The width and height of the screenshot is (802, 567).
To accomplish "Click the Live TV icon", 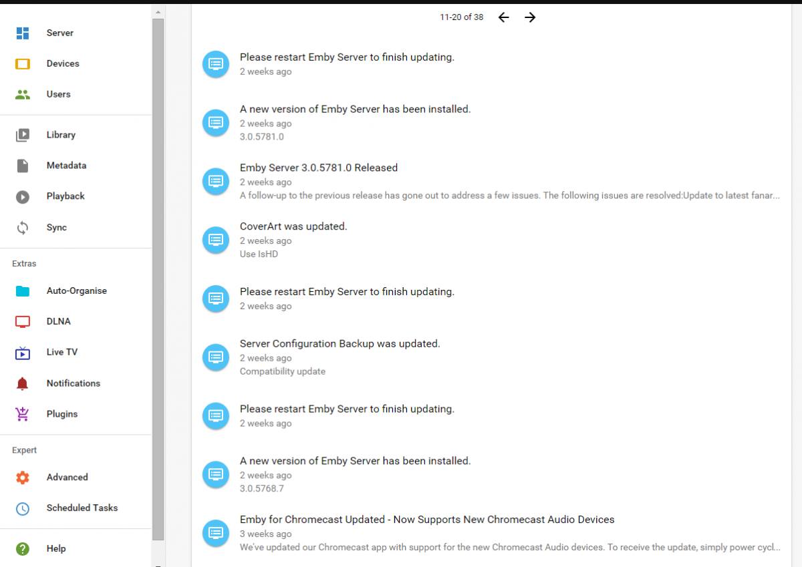I will click(23, 352).
